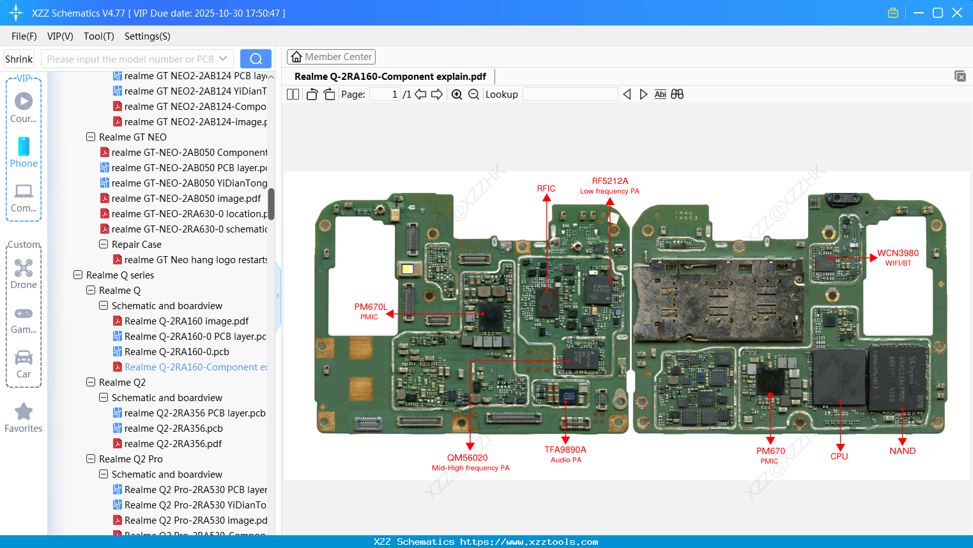
Task: Collapse the Repair Case node
Action: pos(103,245)
